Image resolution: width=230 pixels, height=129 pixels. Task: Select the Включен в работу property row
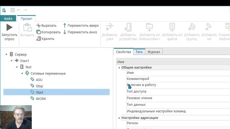coord(178,85)
